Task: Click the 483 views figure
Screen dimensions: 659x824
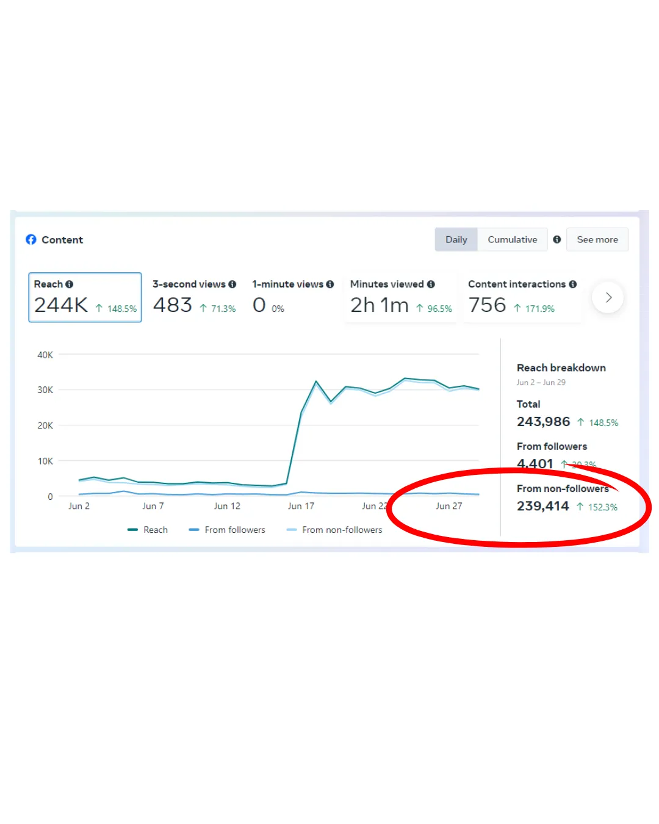Action: click(x=173, y=305)
